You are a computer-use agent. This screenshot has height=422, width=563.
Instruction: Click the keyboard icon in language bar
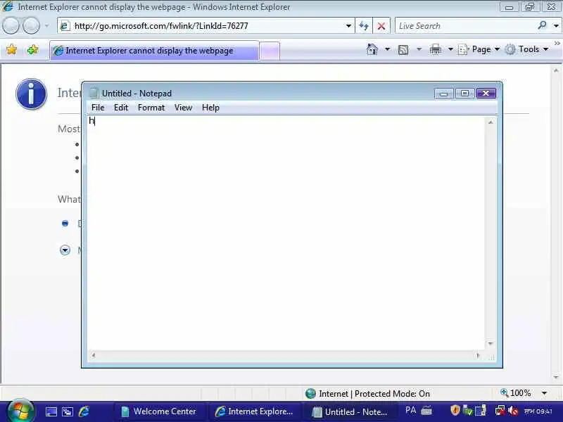pyautogui.click(x=426, y=410)
